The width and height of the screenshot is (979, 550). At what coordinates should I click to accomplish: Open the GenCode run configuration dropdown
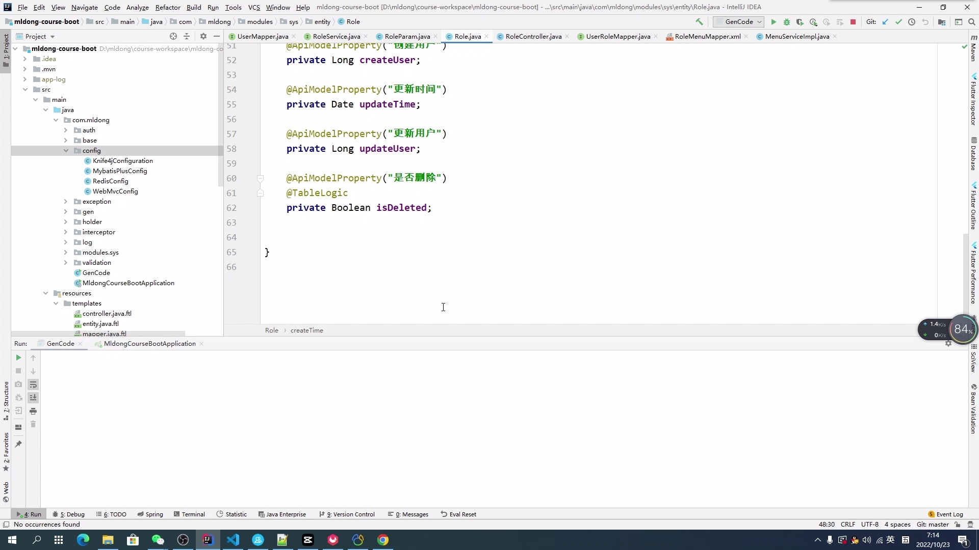point(738,22)
